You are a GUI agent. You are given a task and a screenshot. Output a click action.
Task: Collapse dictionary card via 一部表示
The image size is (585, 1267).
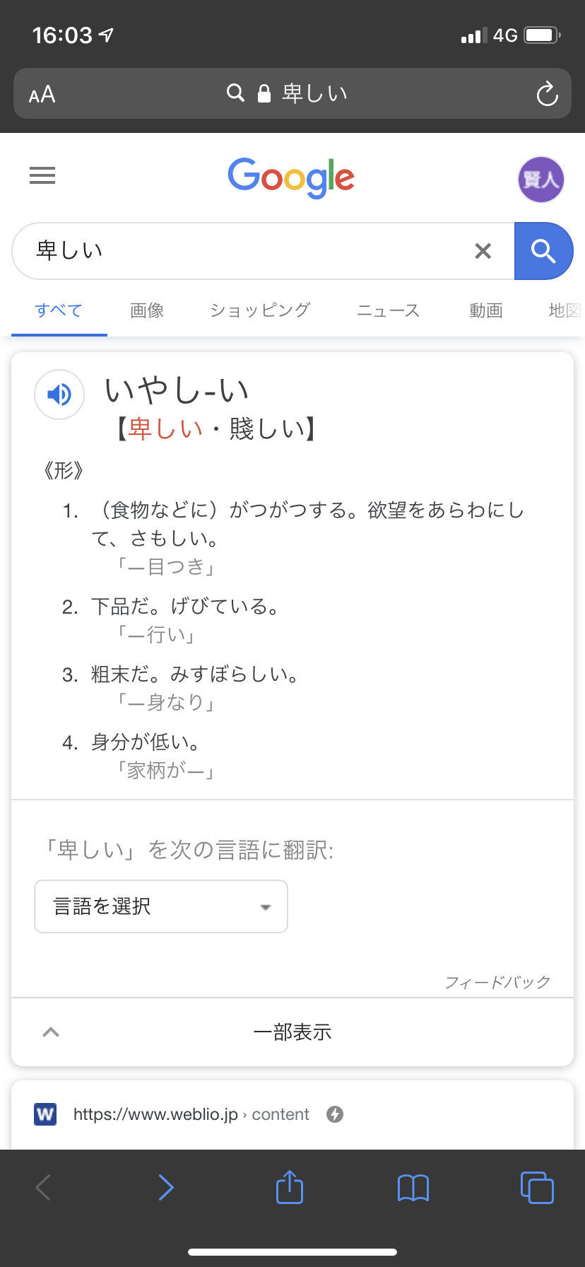click(x=292, y=1032)
